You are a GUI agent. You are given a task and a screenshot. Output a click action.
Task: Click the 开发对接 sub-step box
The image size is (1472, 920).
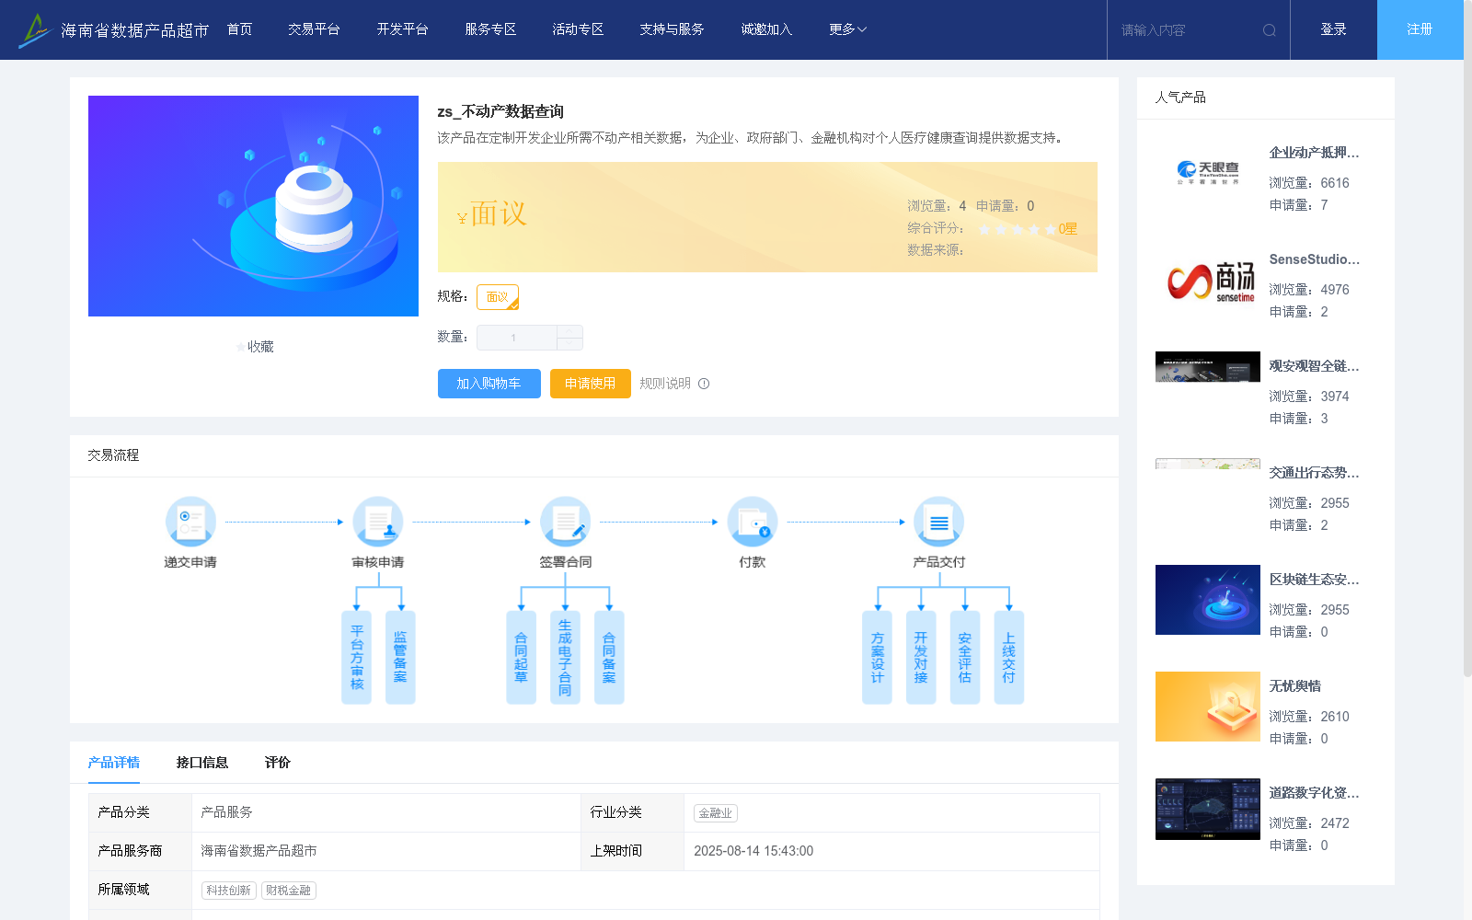pos(921,658)
